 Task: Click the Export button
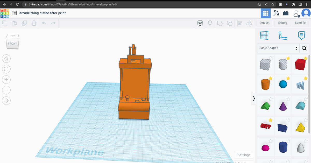pos(282,23)
